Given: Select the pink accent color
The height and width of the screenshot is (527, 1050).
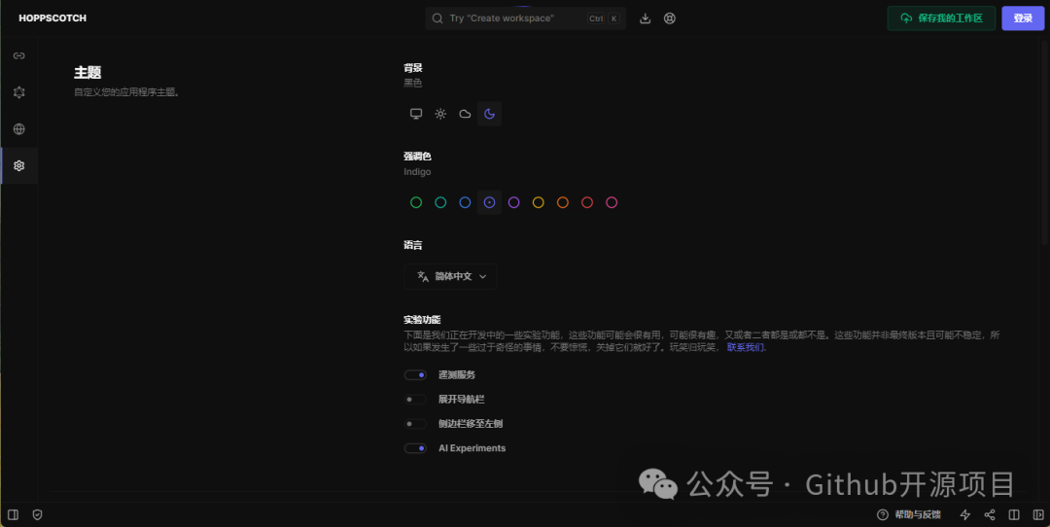Looking at the screenshot, I should point(612,202).
